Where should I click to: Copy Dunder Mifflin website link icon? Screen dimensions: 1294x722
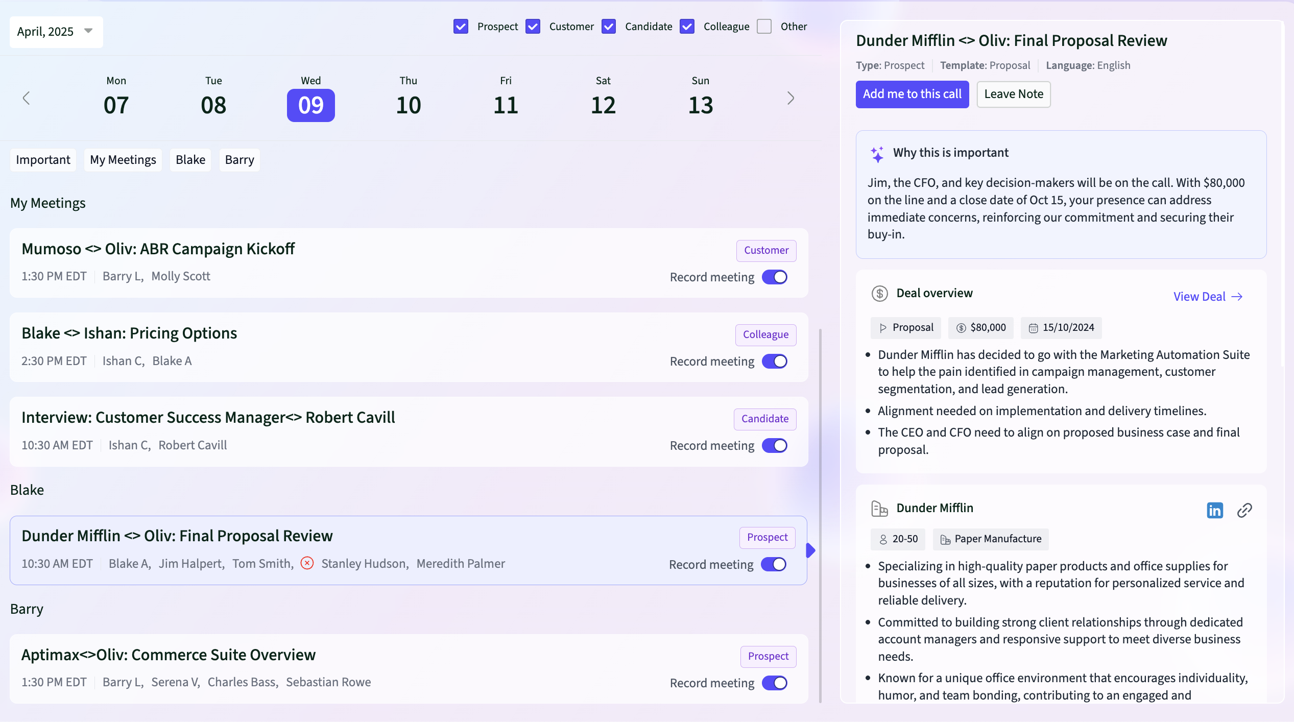(1244, 510)
